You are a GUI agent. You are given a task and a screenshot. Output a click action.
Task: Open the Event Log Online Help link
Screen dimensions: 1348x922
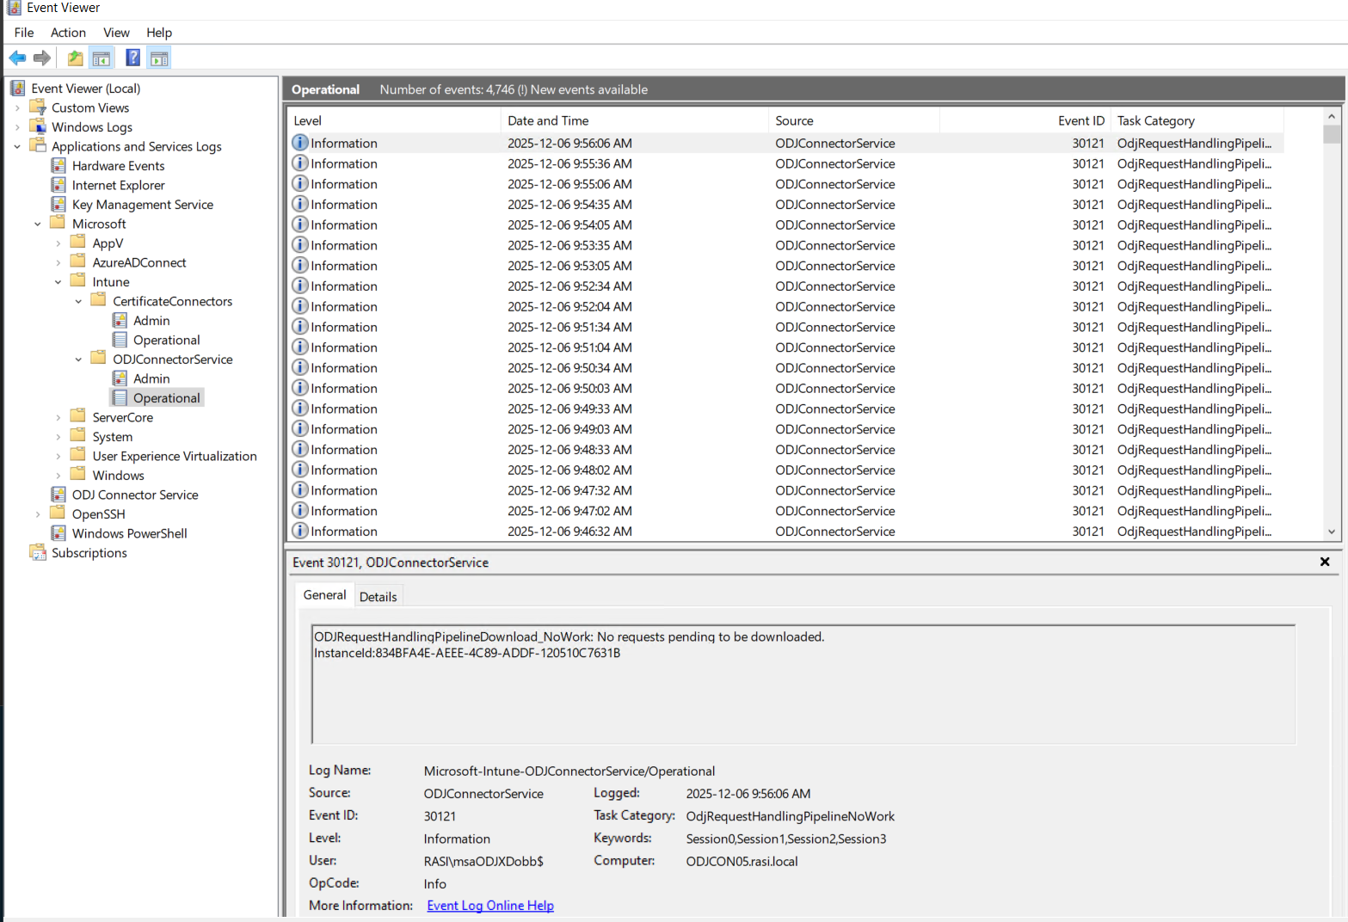490,906
